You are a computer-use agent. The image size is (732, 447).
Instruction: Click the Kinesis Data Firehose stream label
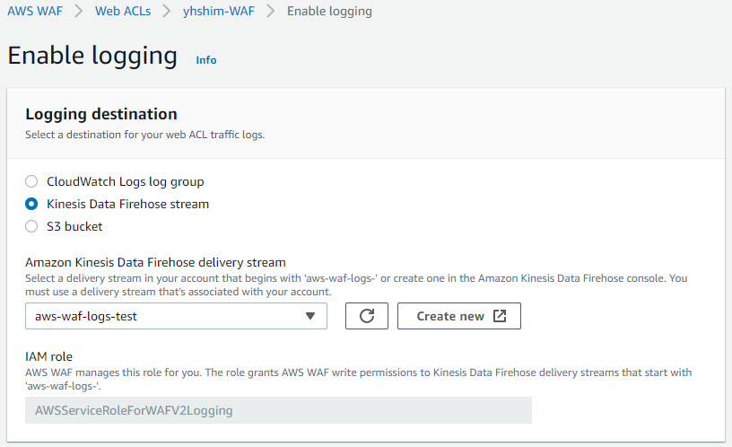[x=127, y=204]
